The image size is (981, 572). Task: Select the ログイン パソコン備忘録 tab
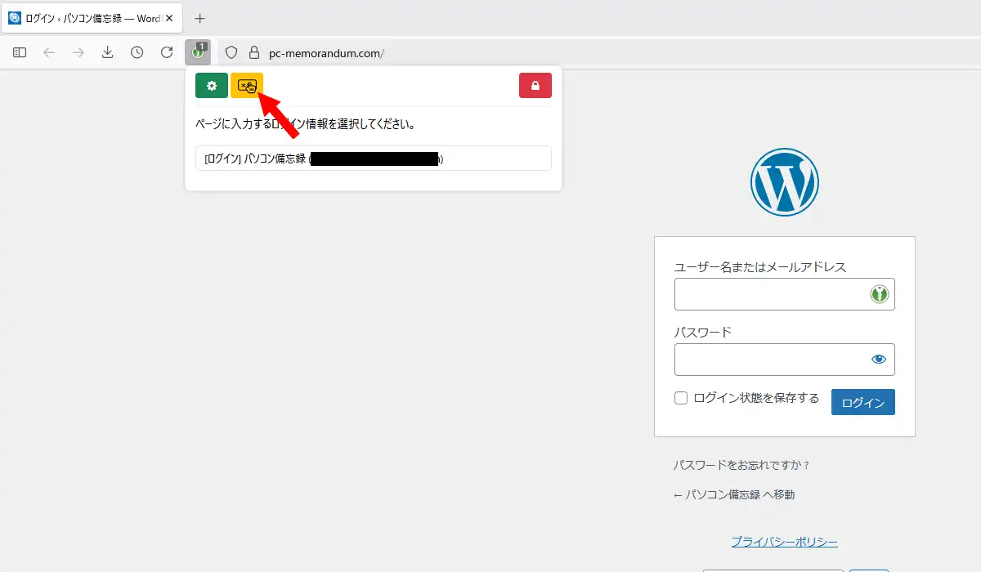pyautogui.click(x=92, y=18)
